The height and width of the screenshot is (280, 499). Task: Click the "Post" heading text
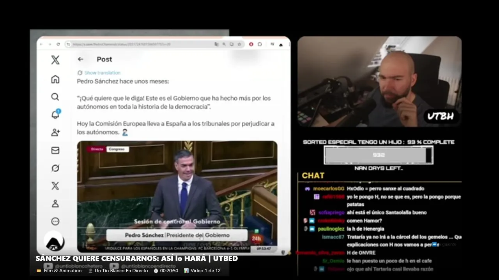click(x=104, y=59)
